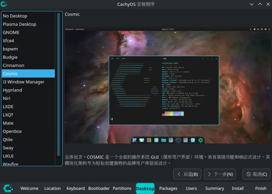Pick Xfce4 in the desktop list

28,41
